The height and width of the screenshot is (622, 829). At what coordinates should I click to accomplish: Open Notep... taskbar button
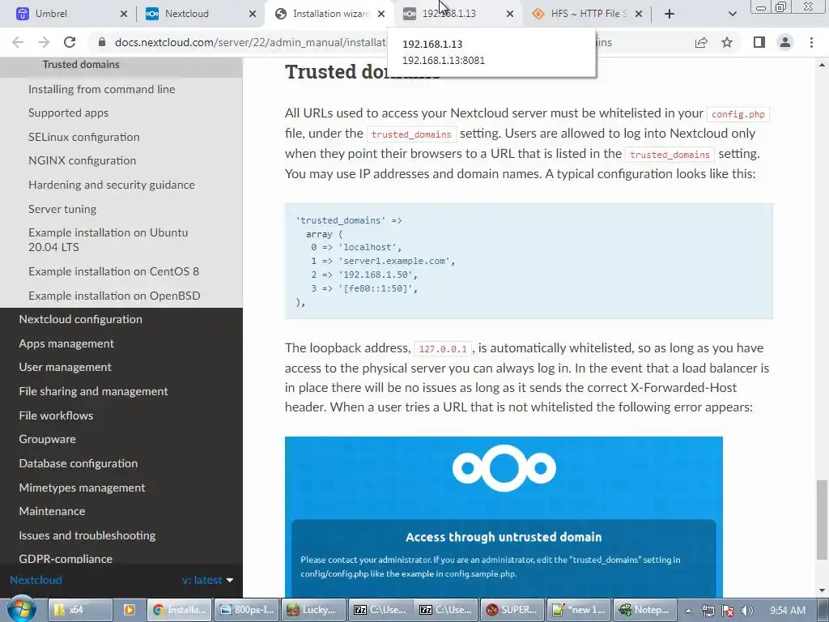click(646, 610)
